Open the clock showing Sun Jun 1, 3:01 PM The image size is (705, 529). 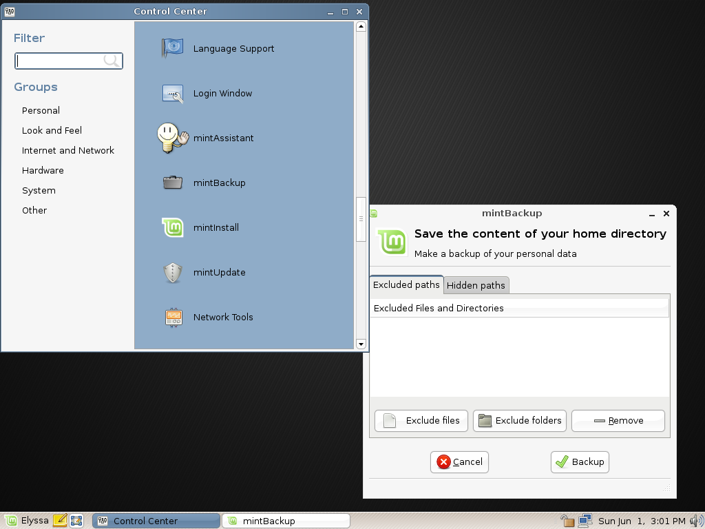[x=642, y=521]
